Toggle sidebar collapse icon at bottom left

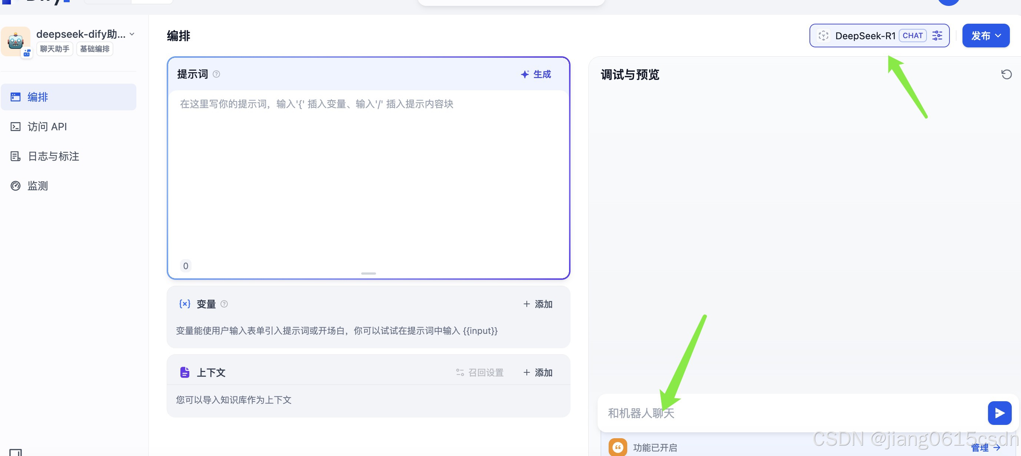pos(16,452)
